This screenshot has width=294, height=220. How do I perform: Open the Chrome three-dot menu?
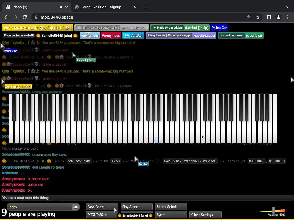(x=288, y=17)
